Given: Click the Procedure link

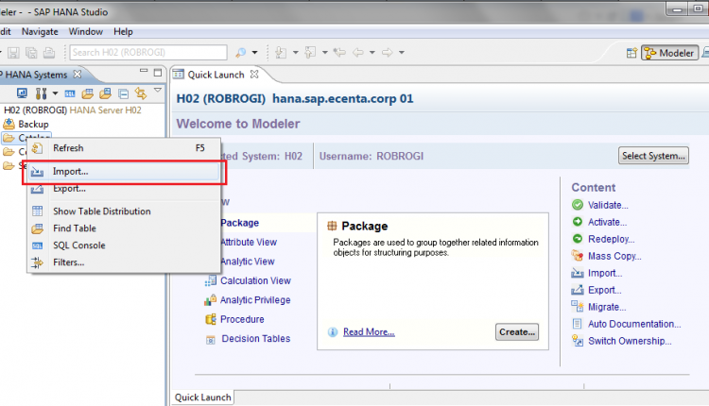Looking at the screenshot, I should pos(242,319).
